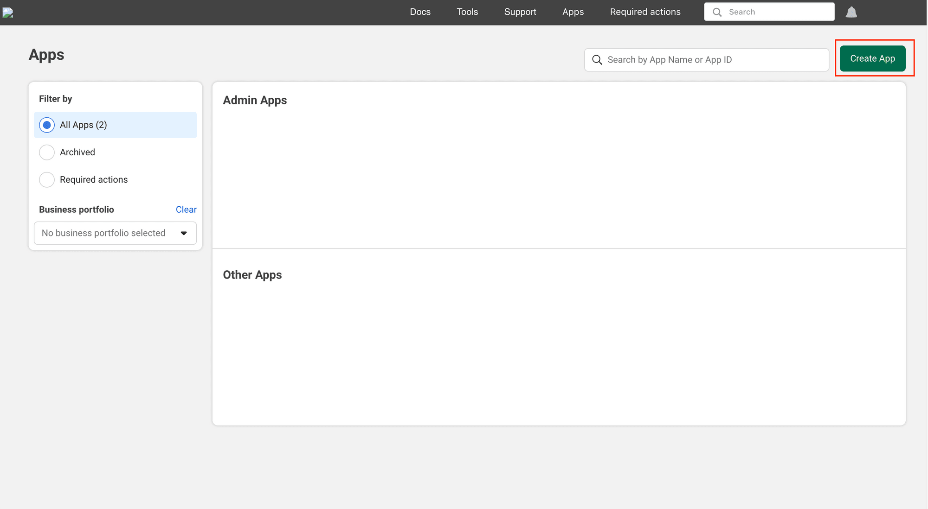Select the All Apps (2) filter
The height and width of the screenshot is (509, 928).
click(x=46, y=125)
